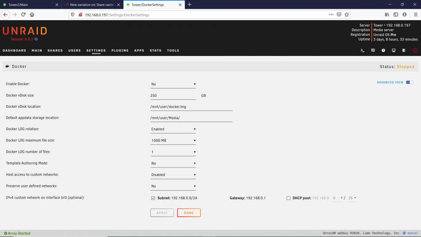Click the Docker vDisk size field
Viewport: 421px width, 237px height.
[x=173, y=96]
